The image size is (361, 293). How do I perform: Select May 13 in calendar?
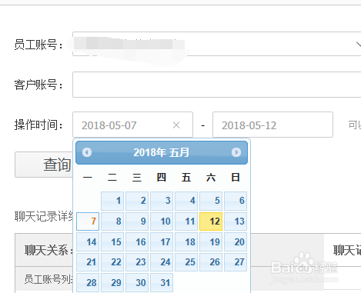coord(236,221)
